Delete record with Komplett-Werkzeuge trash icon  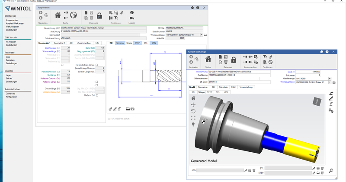(226, 62)
